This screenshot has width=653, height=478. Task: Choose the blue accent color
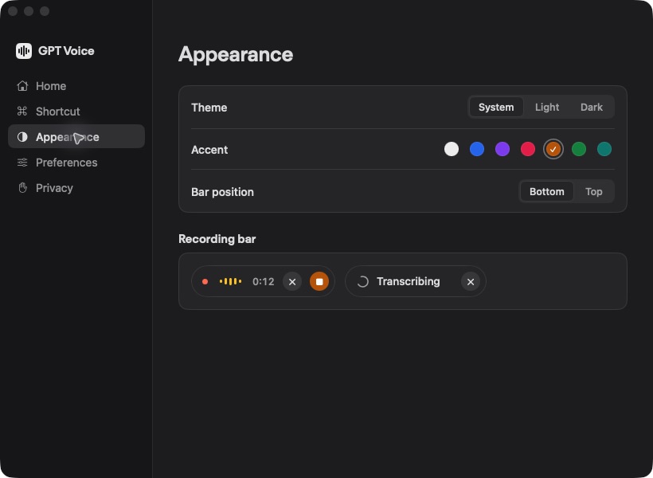point(477,149)
